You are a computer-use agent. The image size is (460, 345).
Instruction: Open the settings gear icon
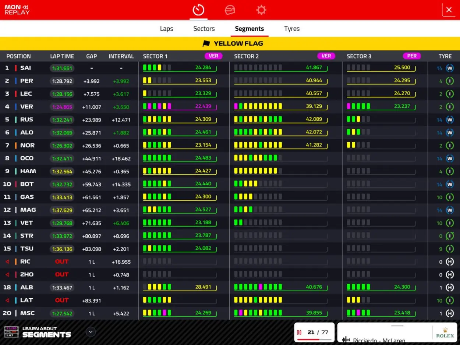click(x=261, y=10)
